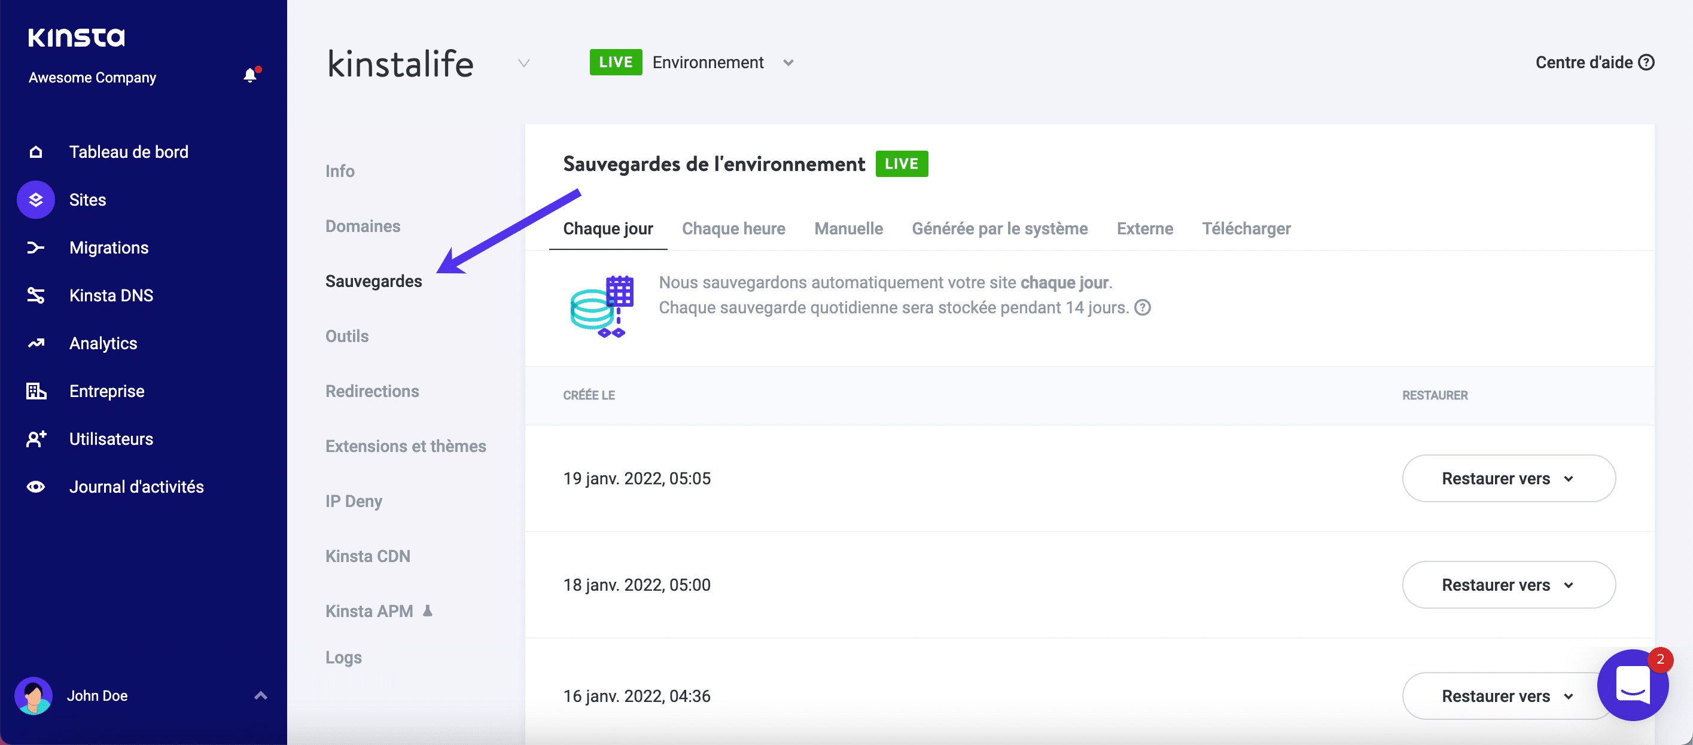The image size is (1693, 745).
Task: Open Utilisateurs with the add-user icon
Action: click(35, 439)
